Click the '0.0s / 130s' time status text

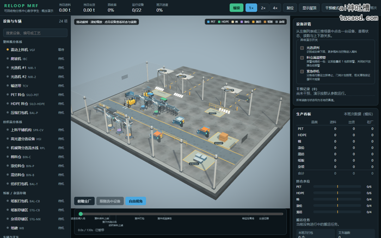point(91,230)
